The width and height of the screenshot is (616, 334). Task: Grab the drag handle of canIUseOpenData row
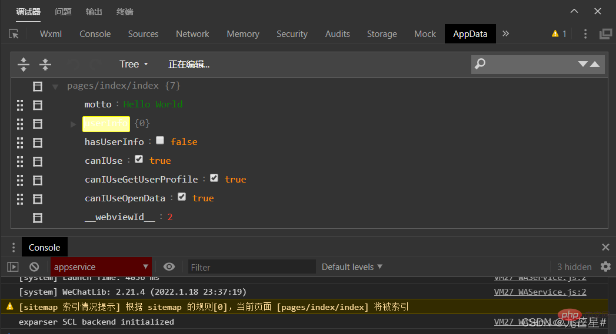pyautogui.click(x=20, y=199)
